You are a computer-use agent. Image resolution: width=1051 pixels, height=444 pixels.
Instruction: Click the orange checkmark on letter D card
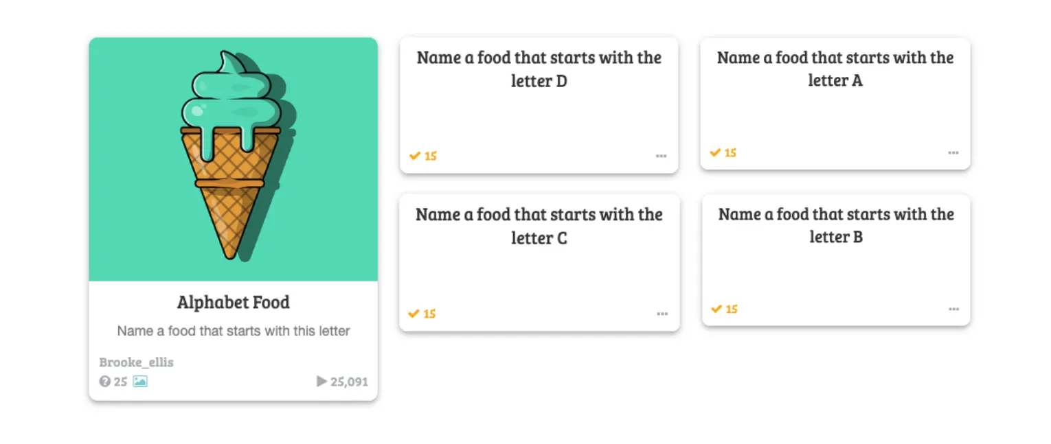(x=414, y=156)
